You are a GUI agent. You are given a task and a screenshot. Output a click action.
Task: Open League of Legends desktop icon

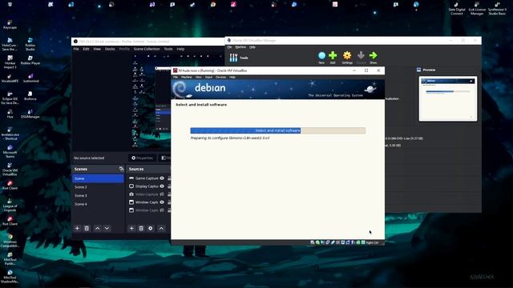10,205
